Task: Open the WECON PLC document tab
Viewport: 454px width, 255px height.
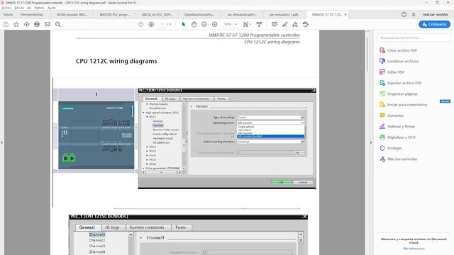Action: [x=115, y=14]
